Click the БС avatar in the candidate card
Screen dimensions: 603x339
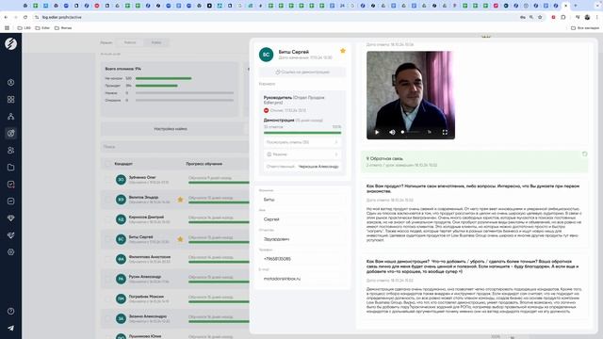click(266, 55)
